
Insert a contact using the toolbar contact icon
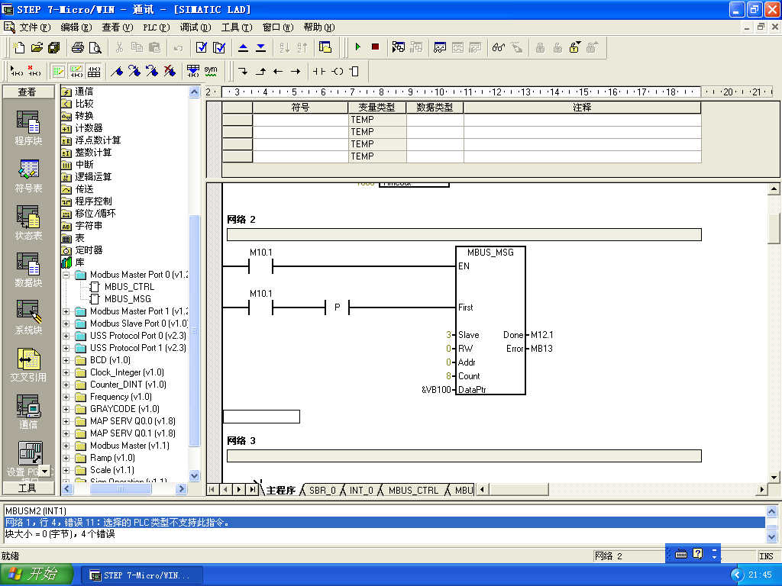[318, 71]
